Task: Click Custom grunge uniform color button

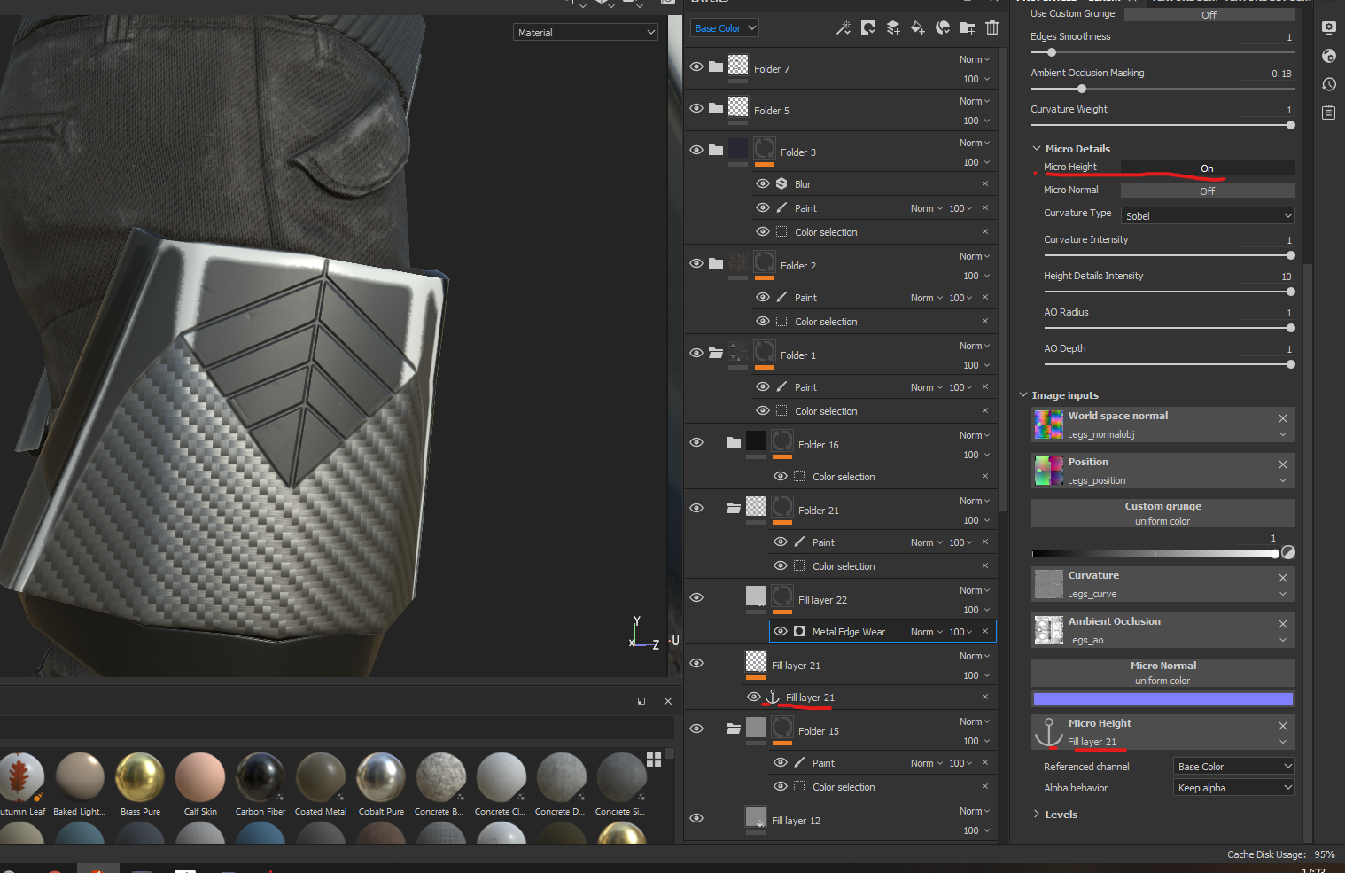Action: coord(1162,513)
